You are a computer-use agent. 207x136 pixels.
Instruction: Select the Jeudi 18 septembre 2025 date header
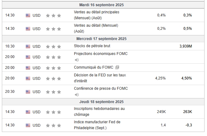(103, 102)
